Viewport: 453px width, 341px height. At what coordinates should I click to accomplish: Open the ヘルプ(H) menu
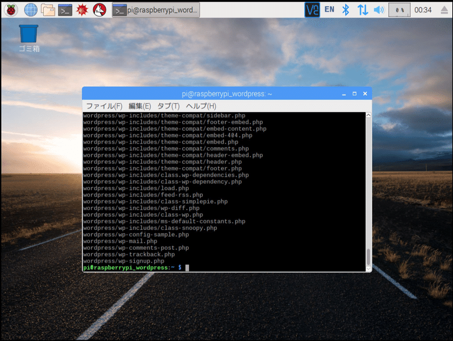tap(201, 106)
